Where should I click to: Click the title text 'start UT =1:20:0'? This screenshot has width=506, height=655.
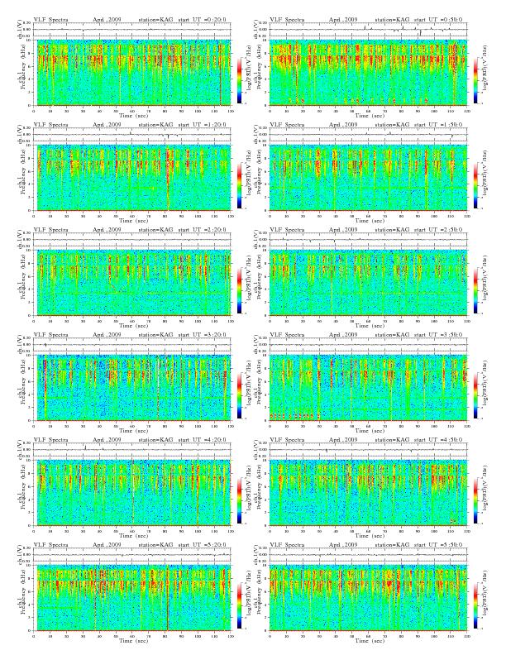click(202, 125)
